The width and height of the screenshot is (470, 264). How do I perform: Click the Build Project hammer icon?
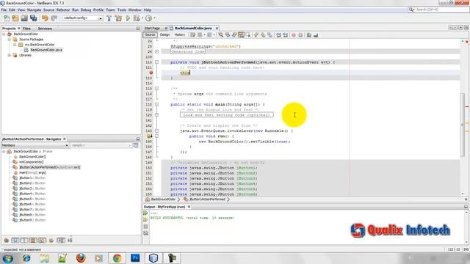coord(109,18)
